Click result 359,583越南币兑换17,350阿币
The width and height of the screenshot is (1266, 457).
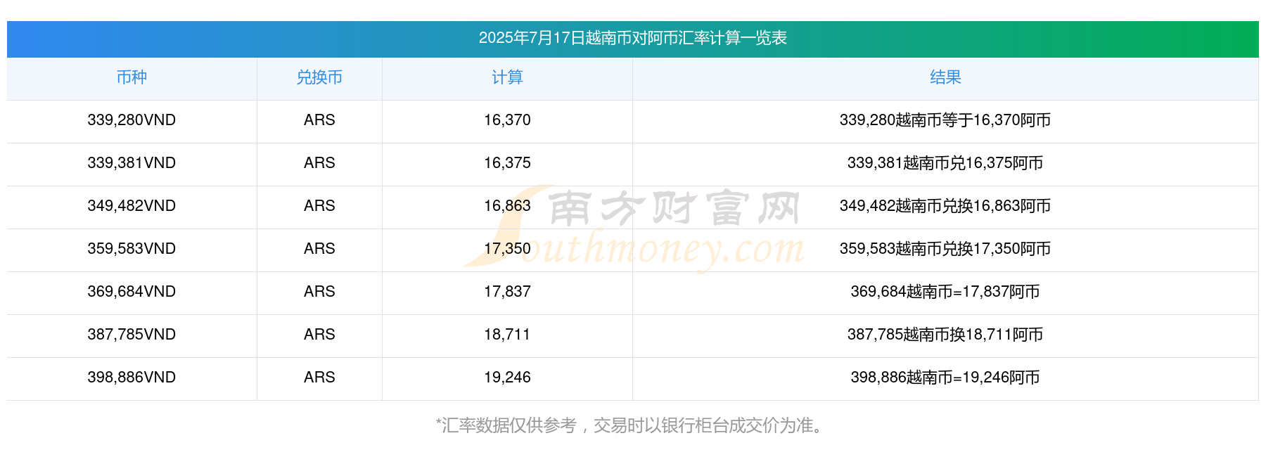coord(945,249)
